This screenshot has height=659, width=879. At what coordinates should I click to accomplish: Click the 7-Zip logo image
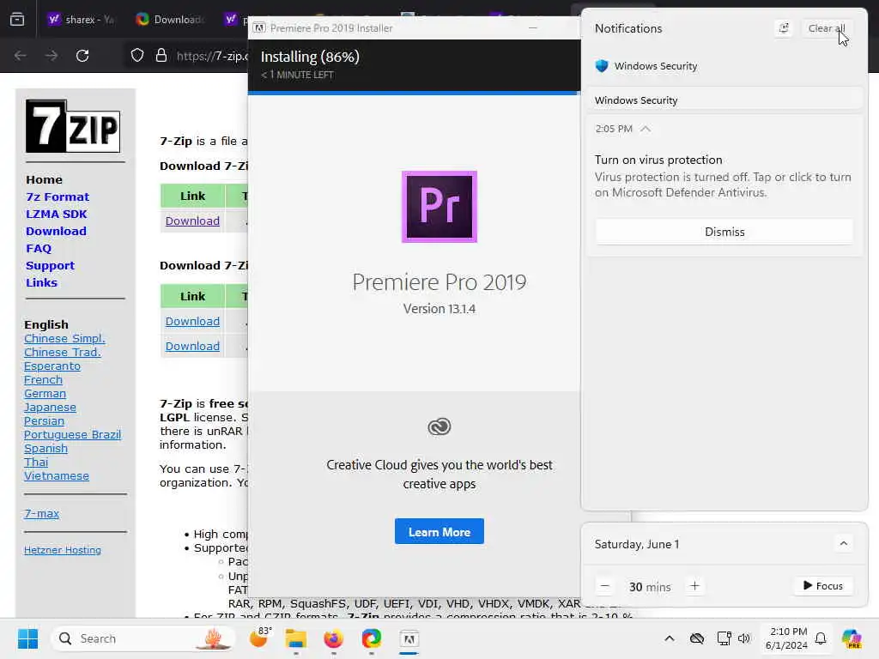73,126
